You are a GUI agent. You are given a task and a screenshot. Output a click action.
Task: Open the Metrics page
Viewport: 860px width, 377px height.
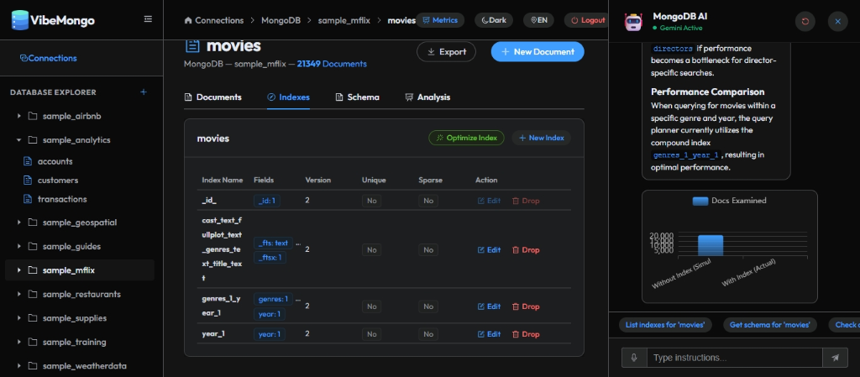tap(440, 20)
